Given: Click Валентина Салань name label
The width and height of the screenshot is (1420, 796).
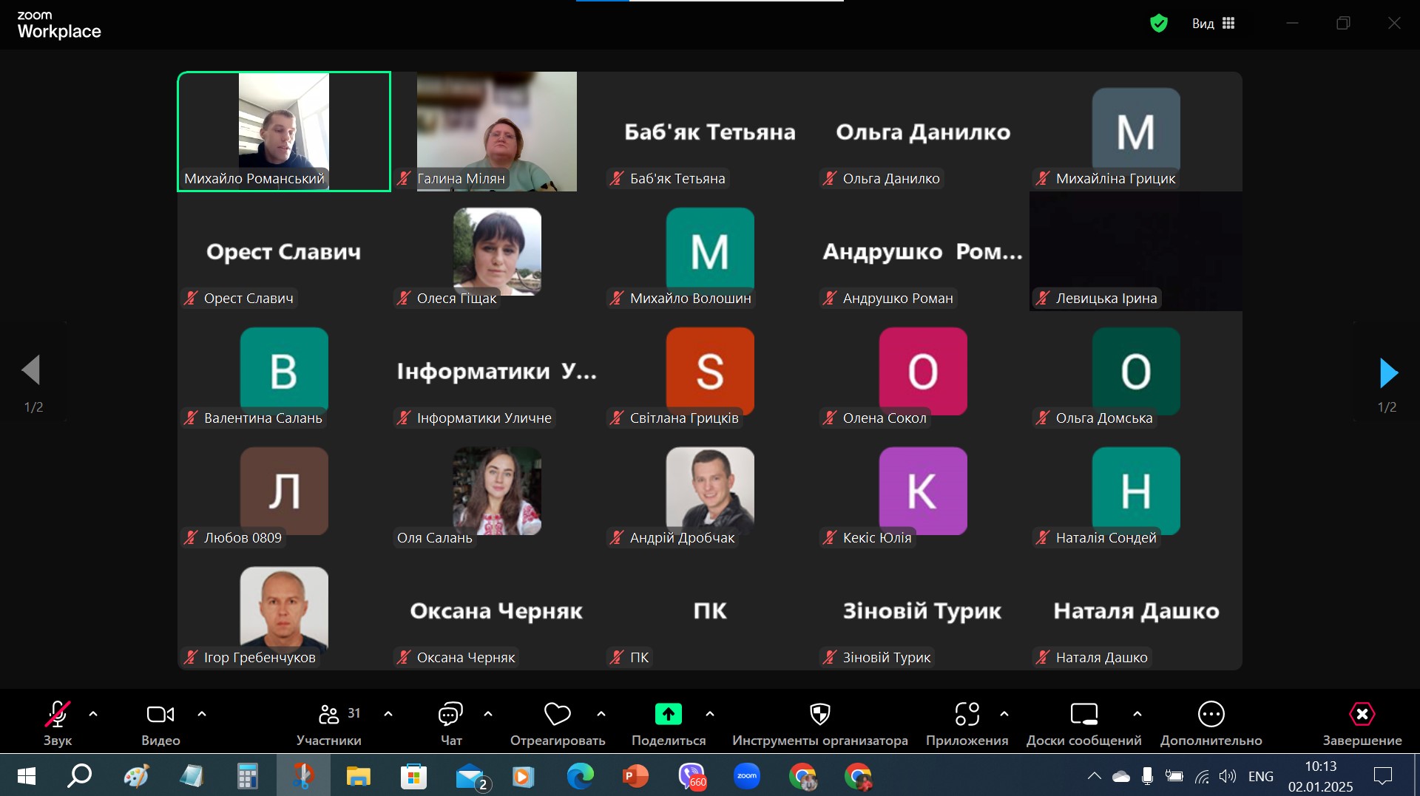Looking at the screenshot, I should pyautogui.click(x=263, y=418).
